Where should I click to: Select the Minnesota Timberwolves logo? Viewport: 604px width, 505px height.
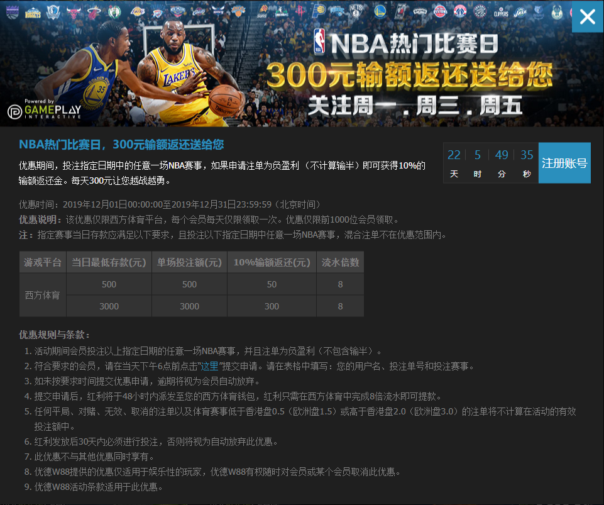coord(281,11)
